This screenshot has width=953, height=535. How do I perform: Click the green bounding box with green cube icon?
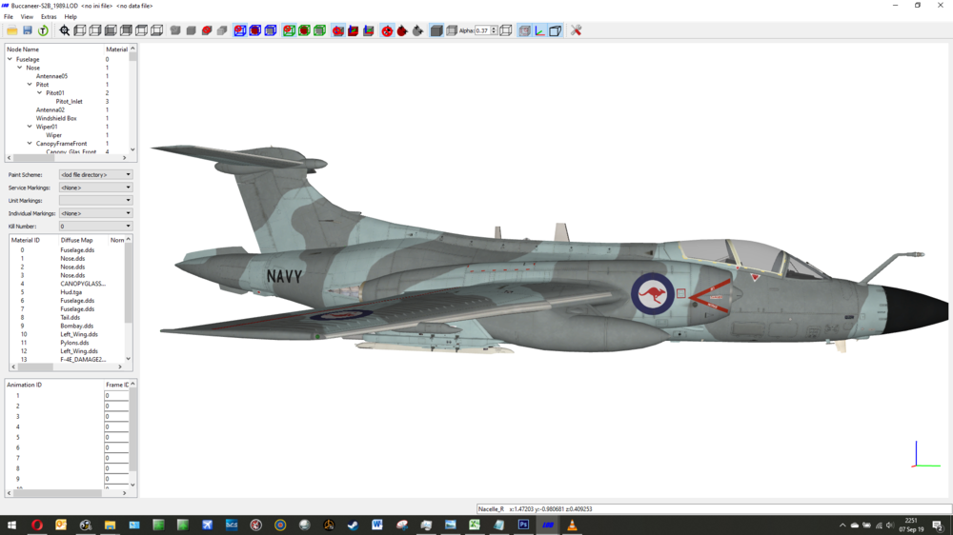coord(319,30)
